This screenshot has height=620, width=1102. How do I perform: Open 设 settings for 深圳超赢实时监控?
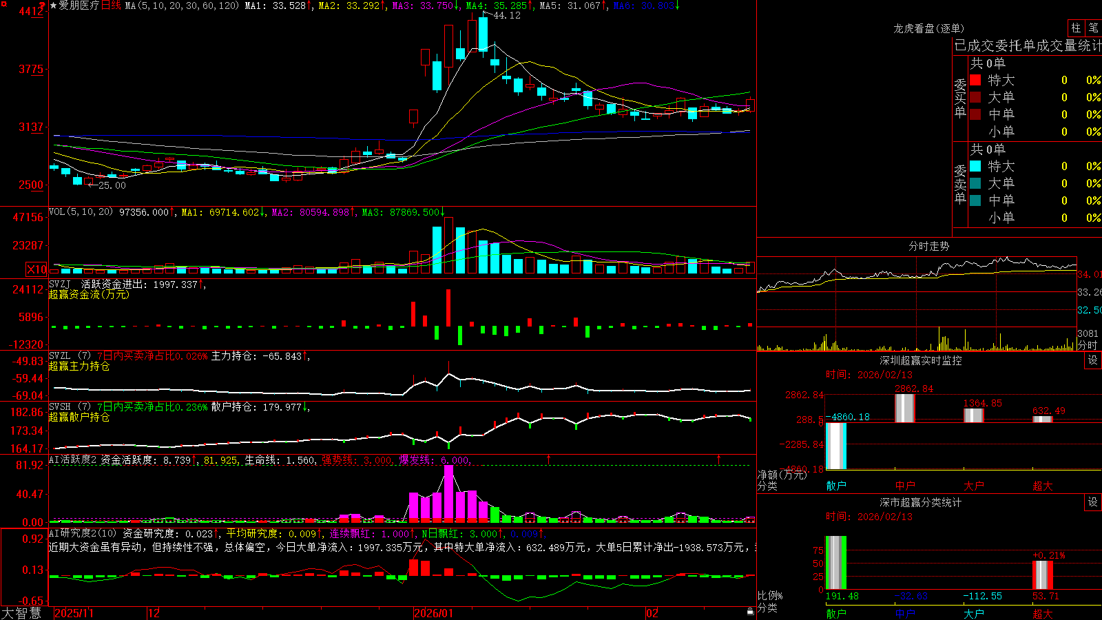pos(1093,360)
